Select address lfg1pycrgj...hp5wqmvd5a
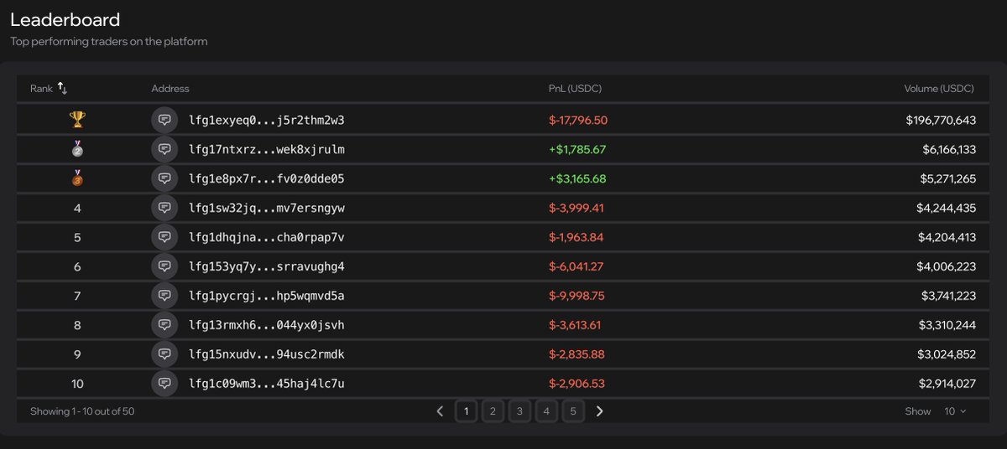Image resolution: width=1007 pixels, height=449 pixels. click(267, 296)
